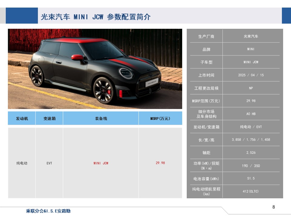Click the wheelbase value '2,526'
291x218 pixels.
pos(251,153)
